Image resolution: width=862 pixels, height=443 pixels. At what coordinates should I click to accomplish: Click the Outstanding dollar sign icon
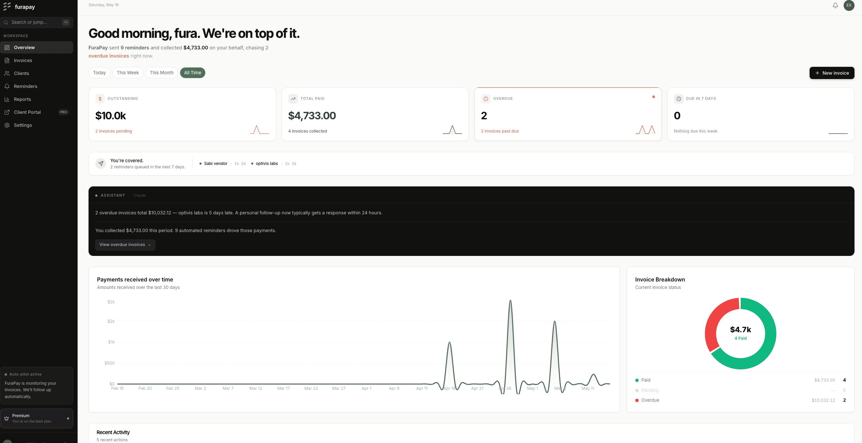click(100, 99)
